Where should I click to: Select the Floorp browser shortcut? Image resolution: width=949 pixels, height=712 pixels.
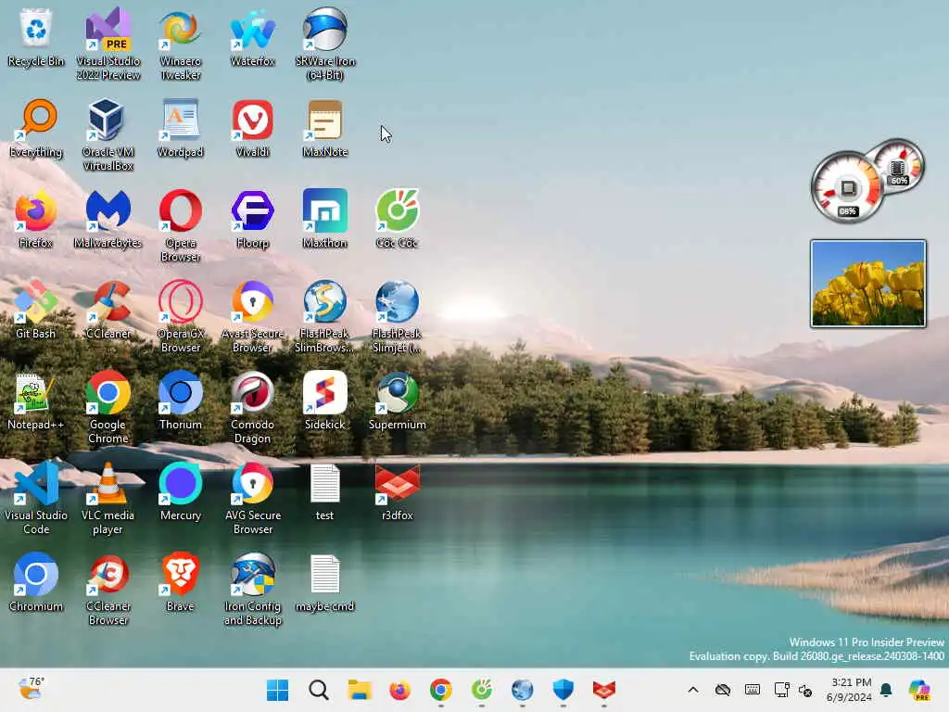click(252, 219)
